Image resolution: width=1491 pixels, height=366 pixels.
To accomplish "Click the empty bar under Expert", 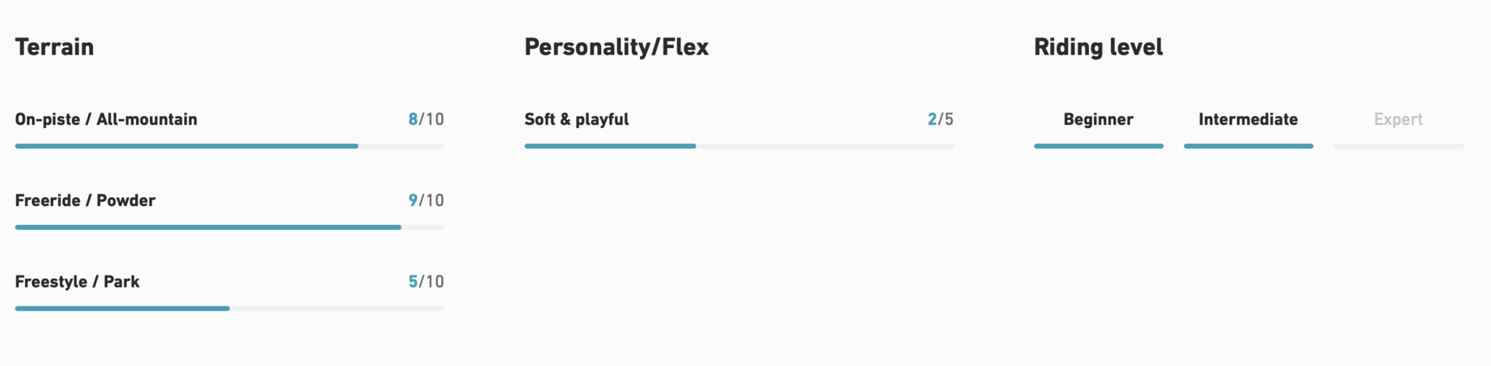I will point(1398,146).
